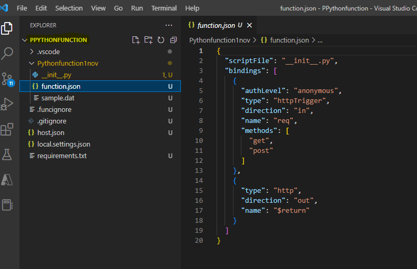Open the Azure view icon
The width and height of the screenshot is (417, 269).
8,179
